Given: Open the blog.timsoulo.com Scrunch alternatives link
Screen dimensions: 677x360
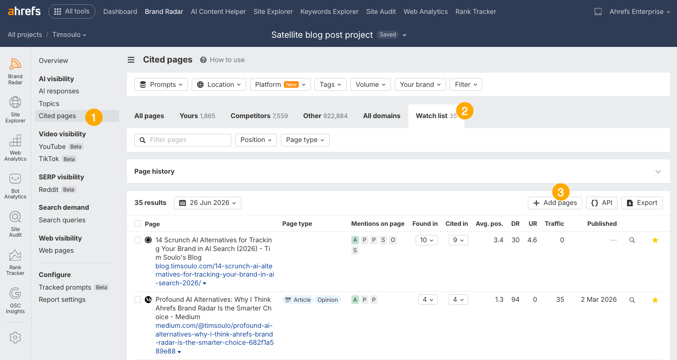Looking at the screenshot, I should click(215, 274).
